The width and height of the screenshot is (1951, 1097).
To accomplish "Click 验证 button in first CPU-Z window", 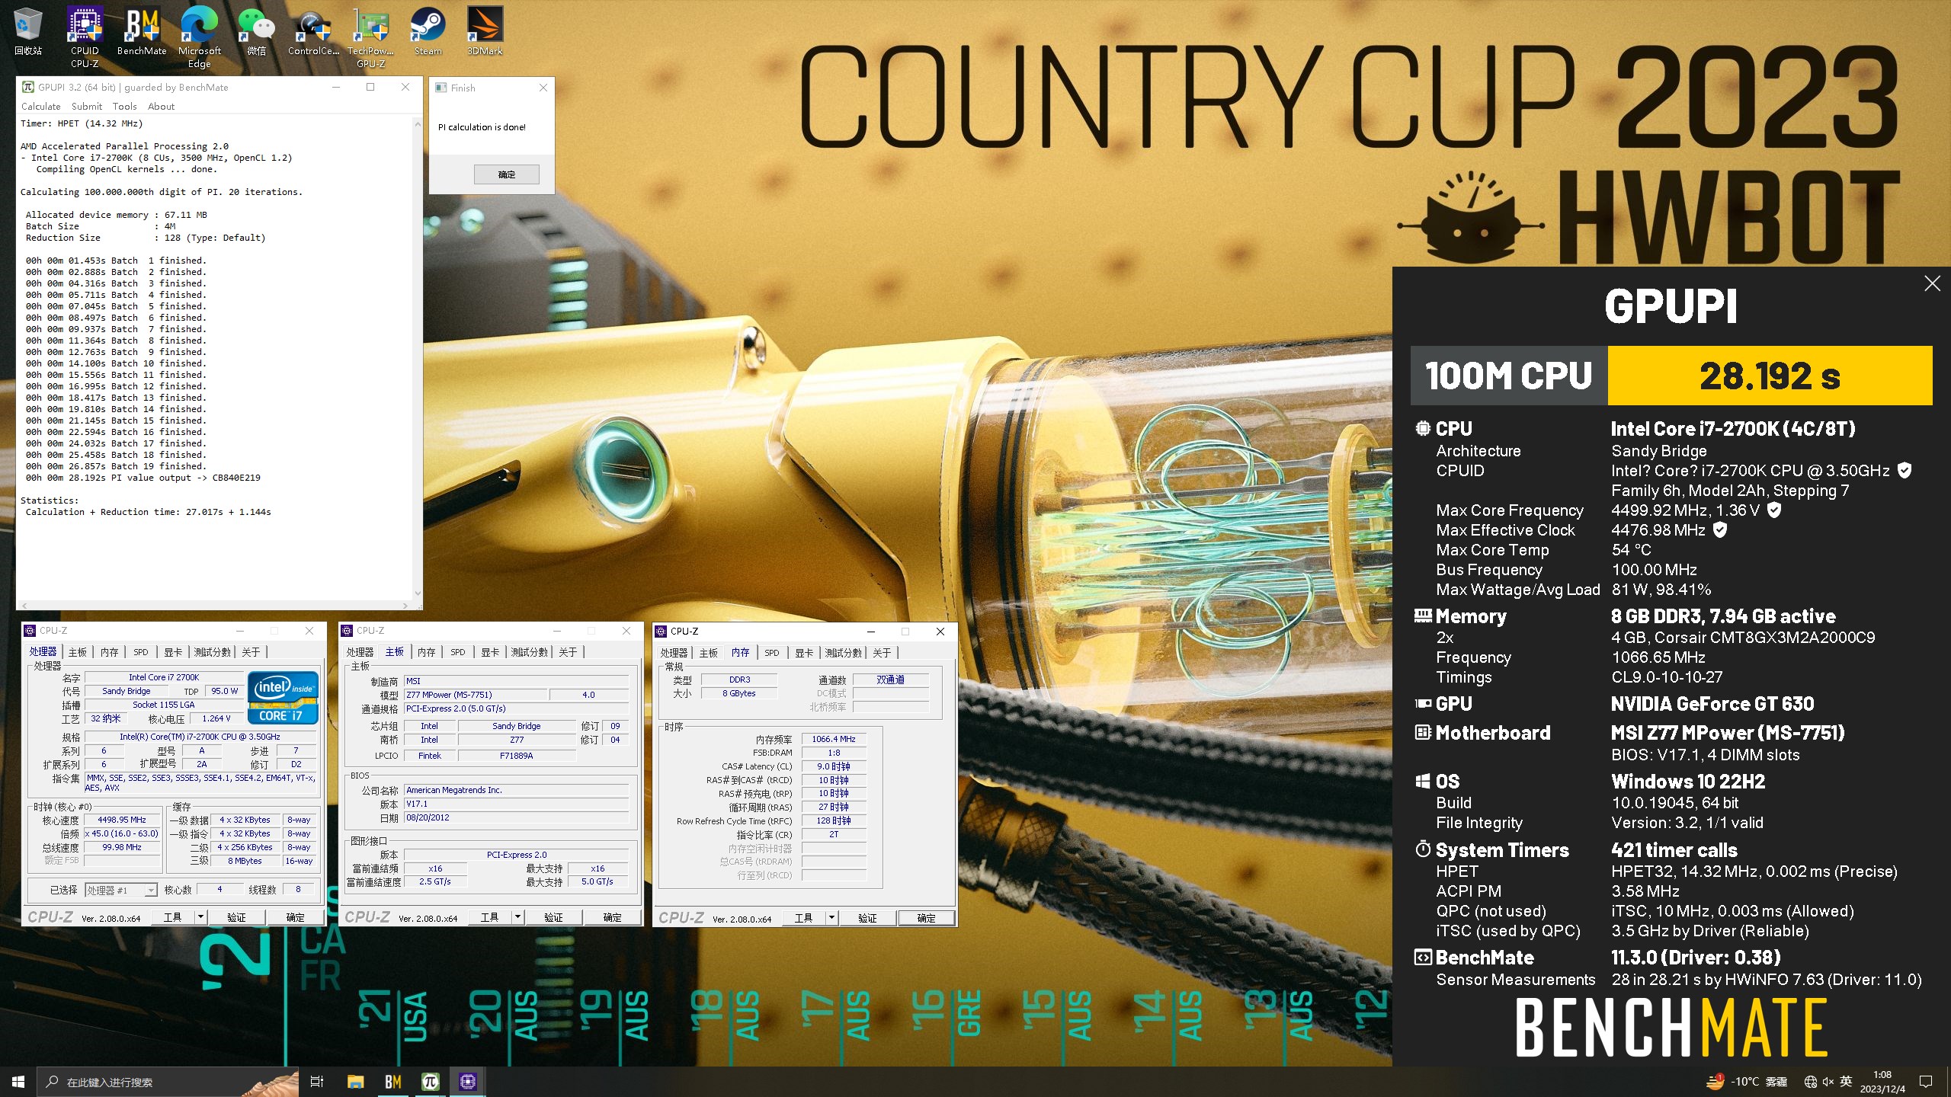I will pyautogui.click(x=236, y=917).
